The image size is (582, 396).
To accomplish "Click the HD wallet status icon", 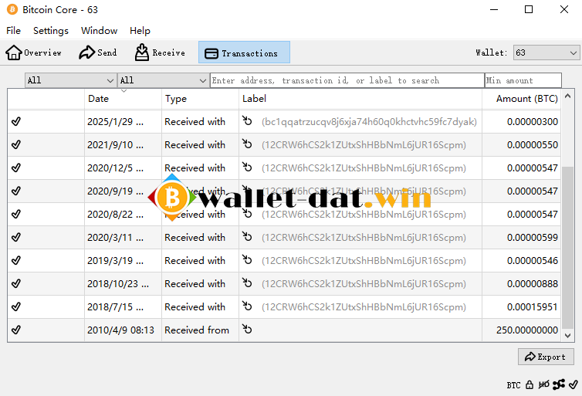I will click(543, 385).
